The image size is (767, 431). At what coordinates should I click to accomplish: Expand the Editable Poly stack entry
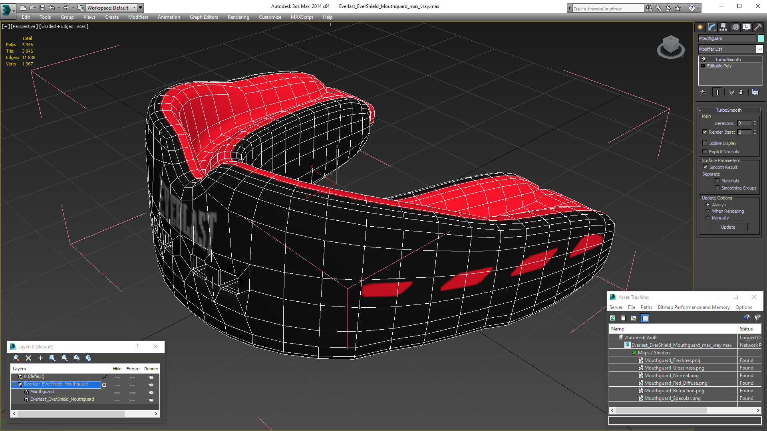click(x=703, y=66)
